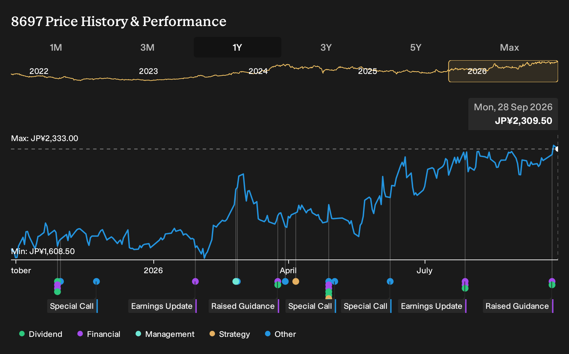The height and width of the screenshot is (354, 569).
Task: Click the white endpoint dot on price line
Action: [x=557, y=149]
